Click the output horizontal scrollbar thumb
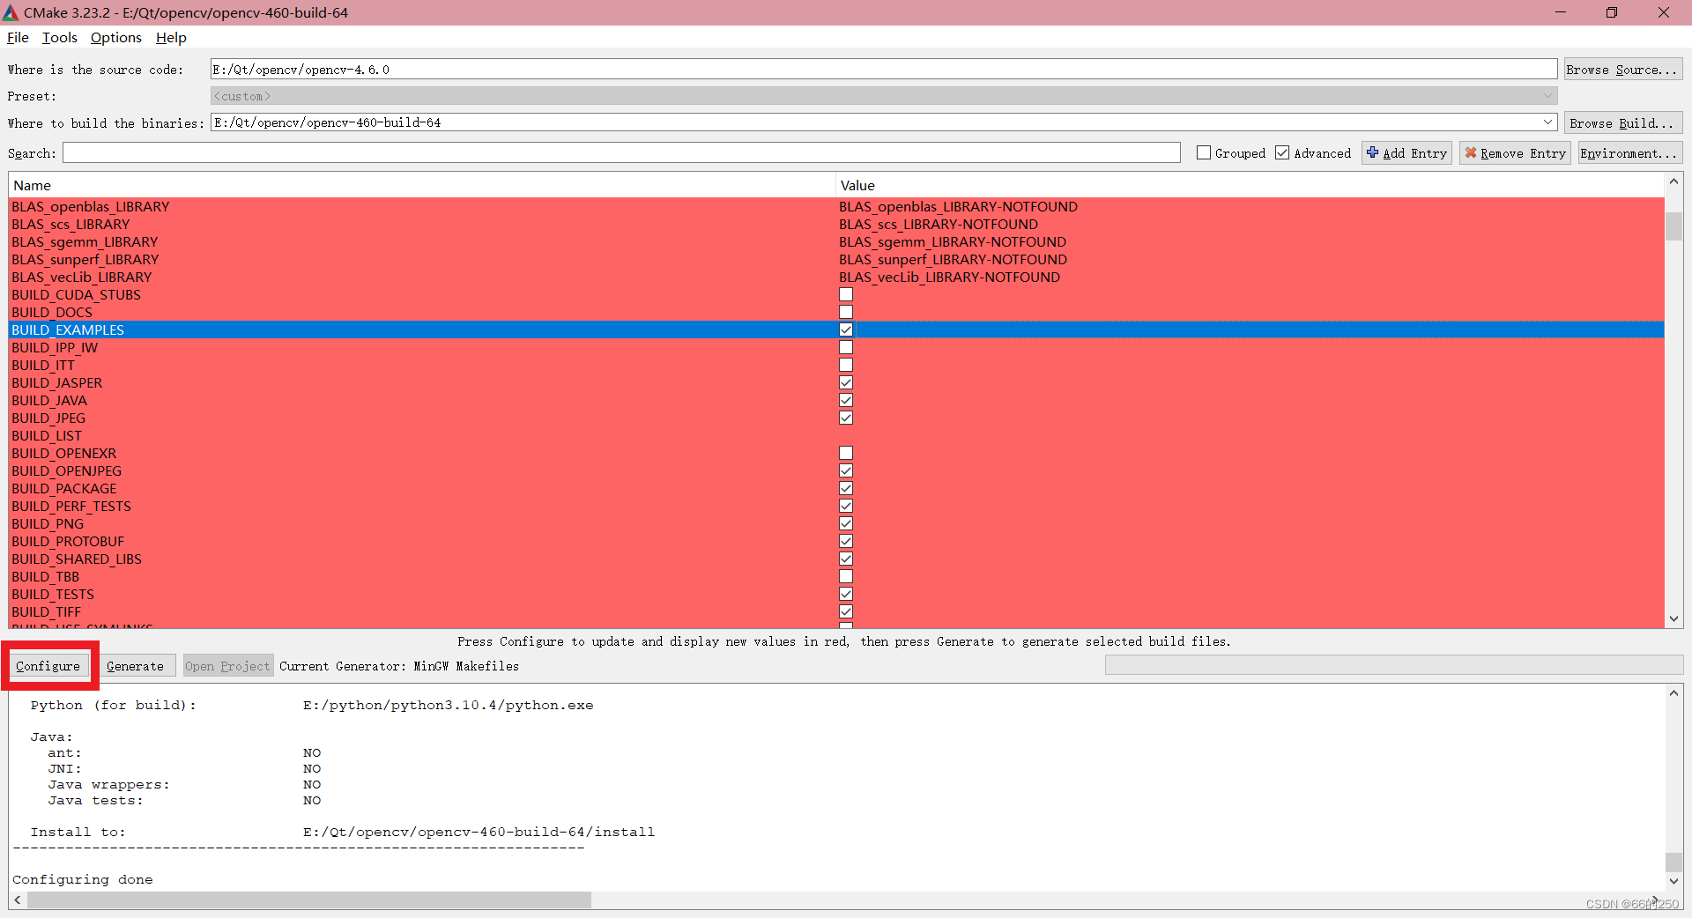 (x=309, y=900)
